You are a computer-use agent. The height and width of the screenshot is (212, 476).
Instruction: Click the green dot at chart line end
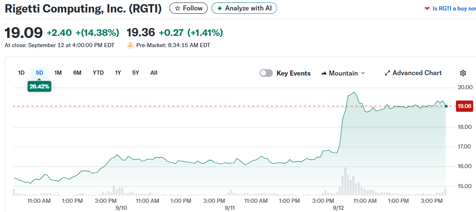(446, 106)
